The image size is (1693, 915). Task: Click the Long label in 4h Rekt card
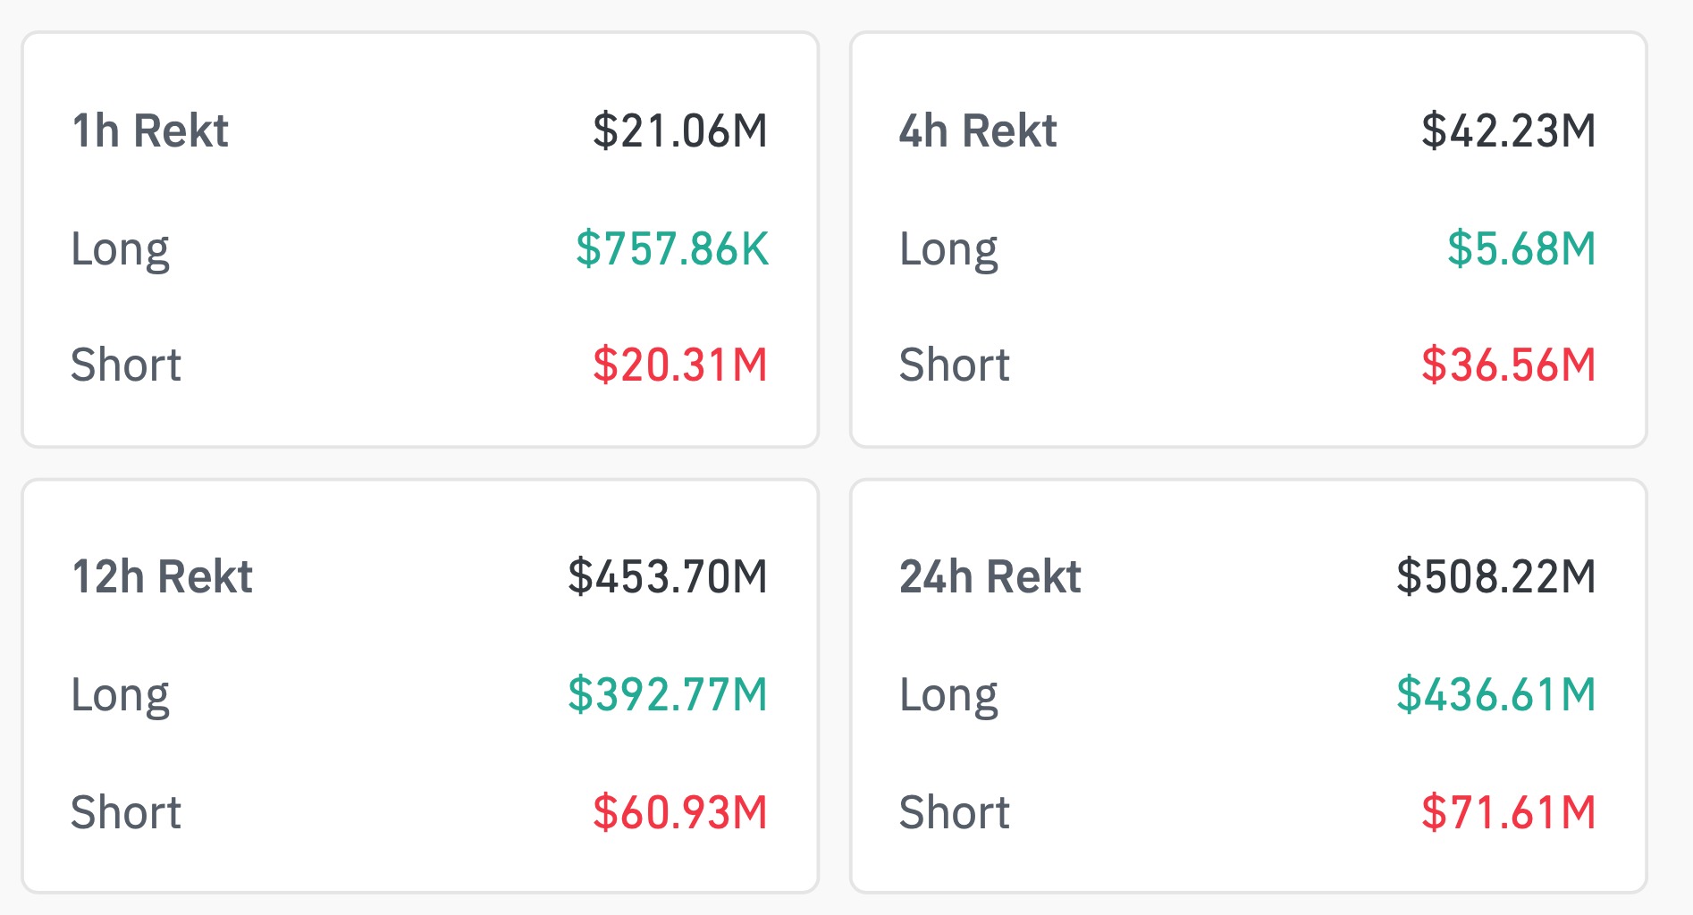948,249
